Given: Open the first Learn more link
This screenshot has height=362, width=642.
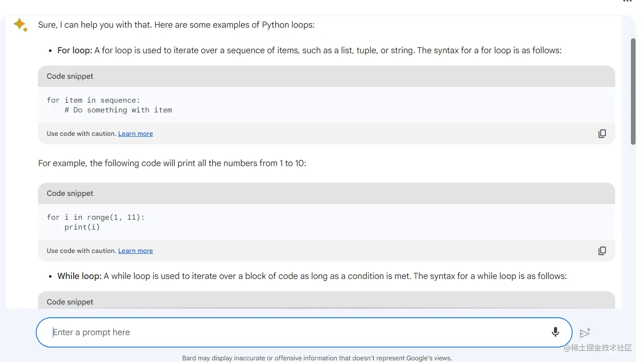Looking at the screenshot, I should 135,133.
